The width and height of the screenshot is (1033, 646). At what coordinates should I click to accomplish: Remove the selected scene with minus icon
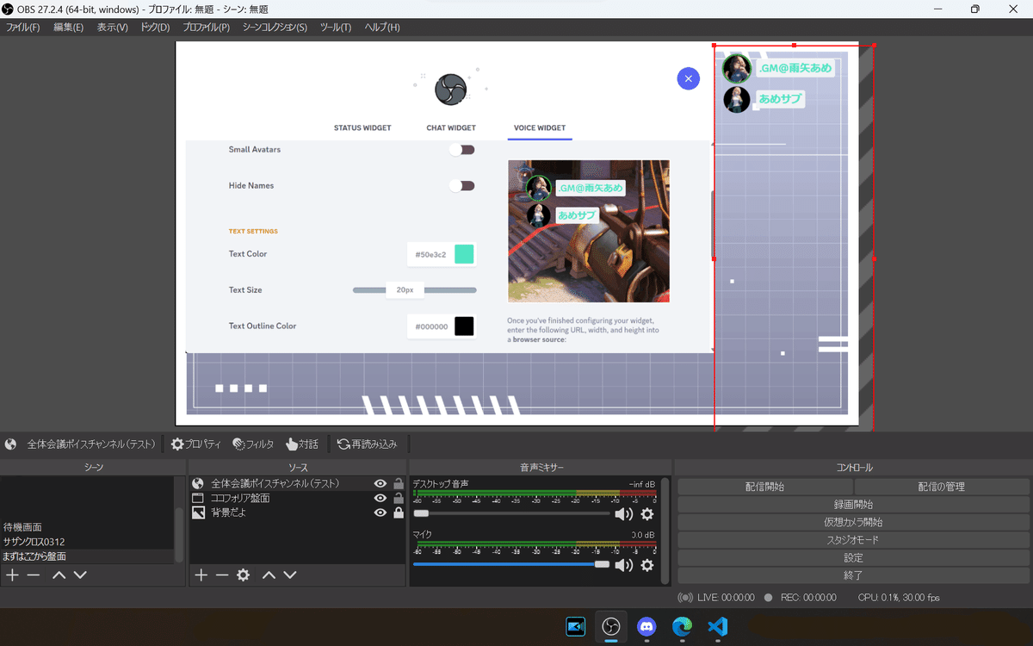34,575
